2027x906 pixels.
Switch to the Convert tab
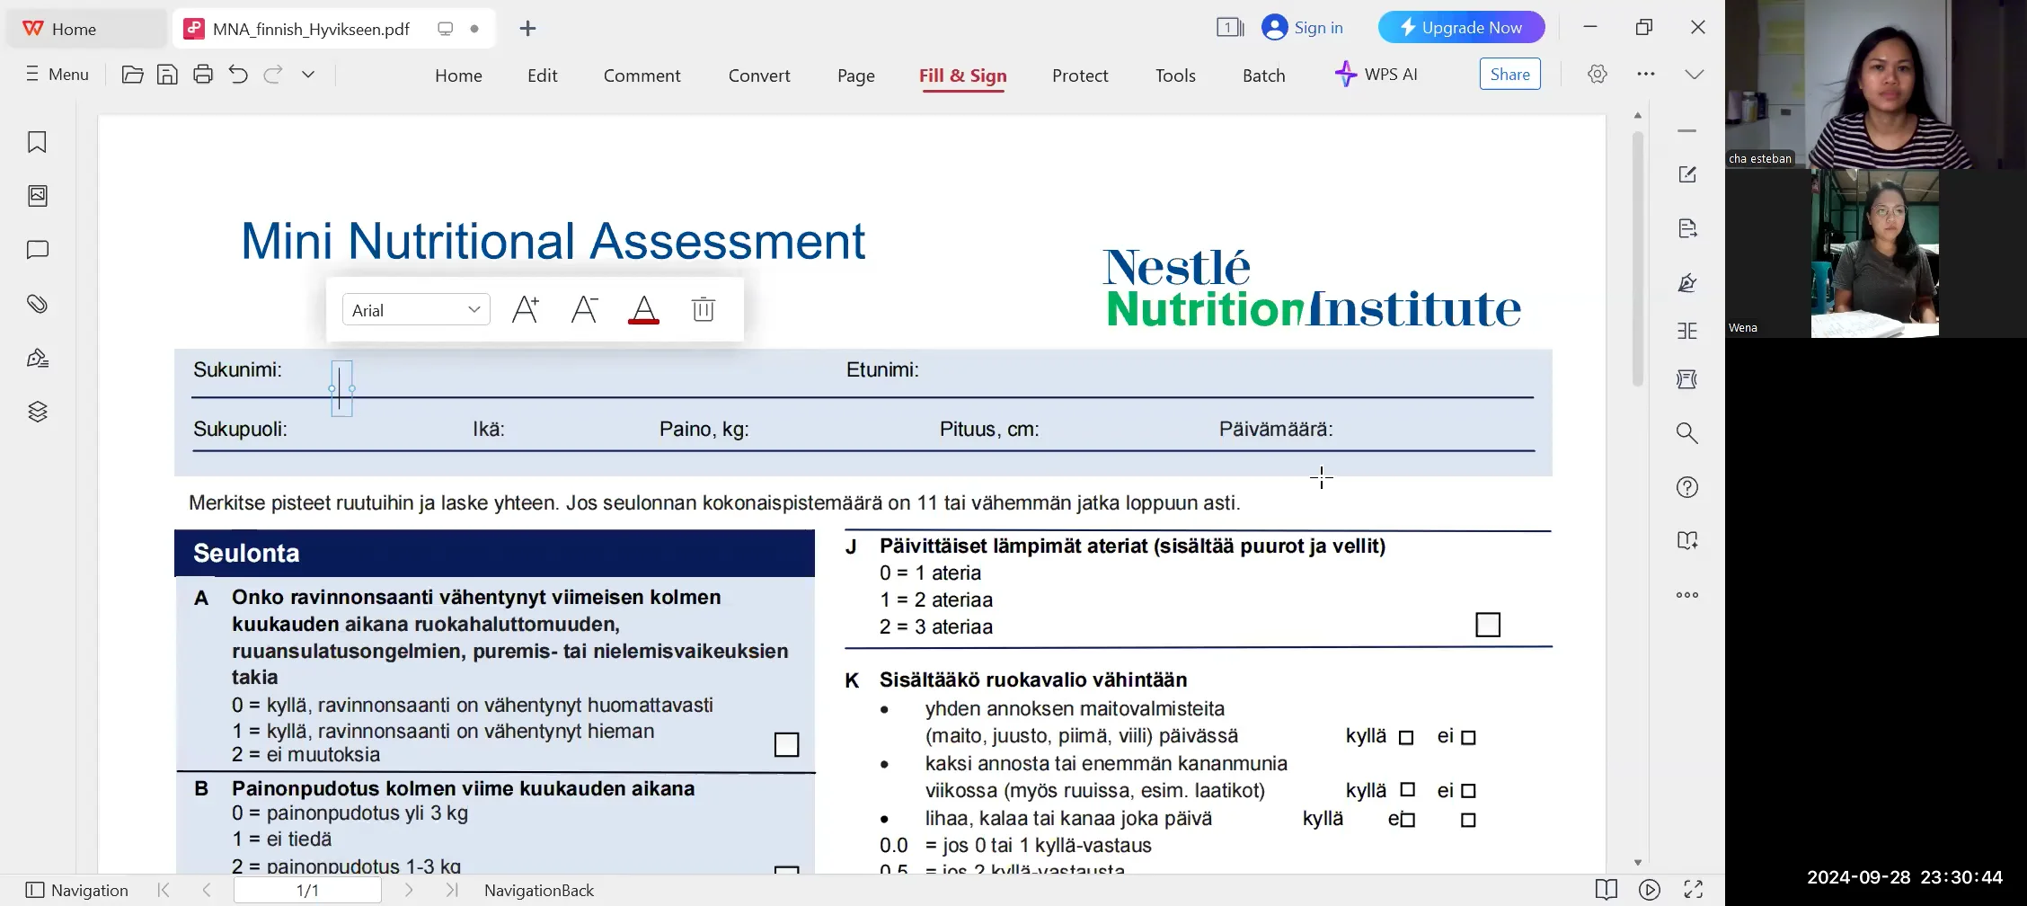[x=758, y=75]
